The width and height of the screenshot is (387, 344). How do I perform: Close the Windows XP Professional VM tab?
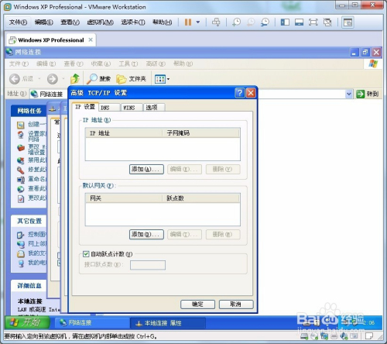91,40
